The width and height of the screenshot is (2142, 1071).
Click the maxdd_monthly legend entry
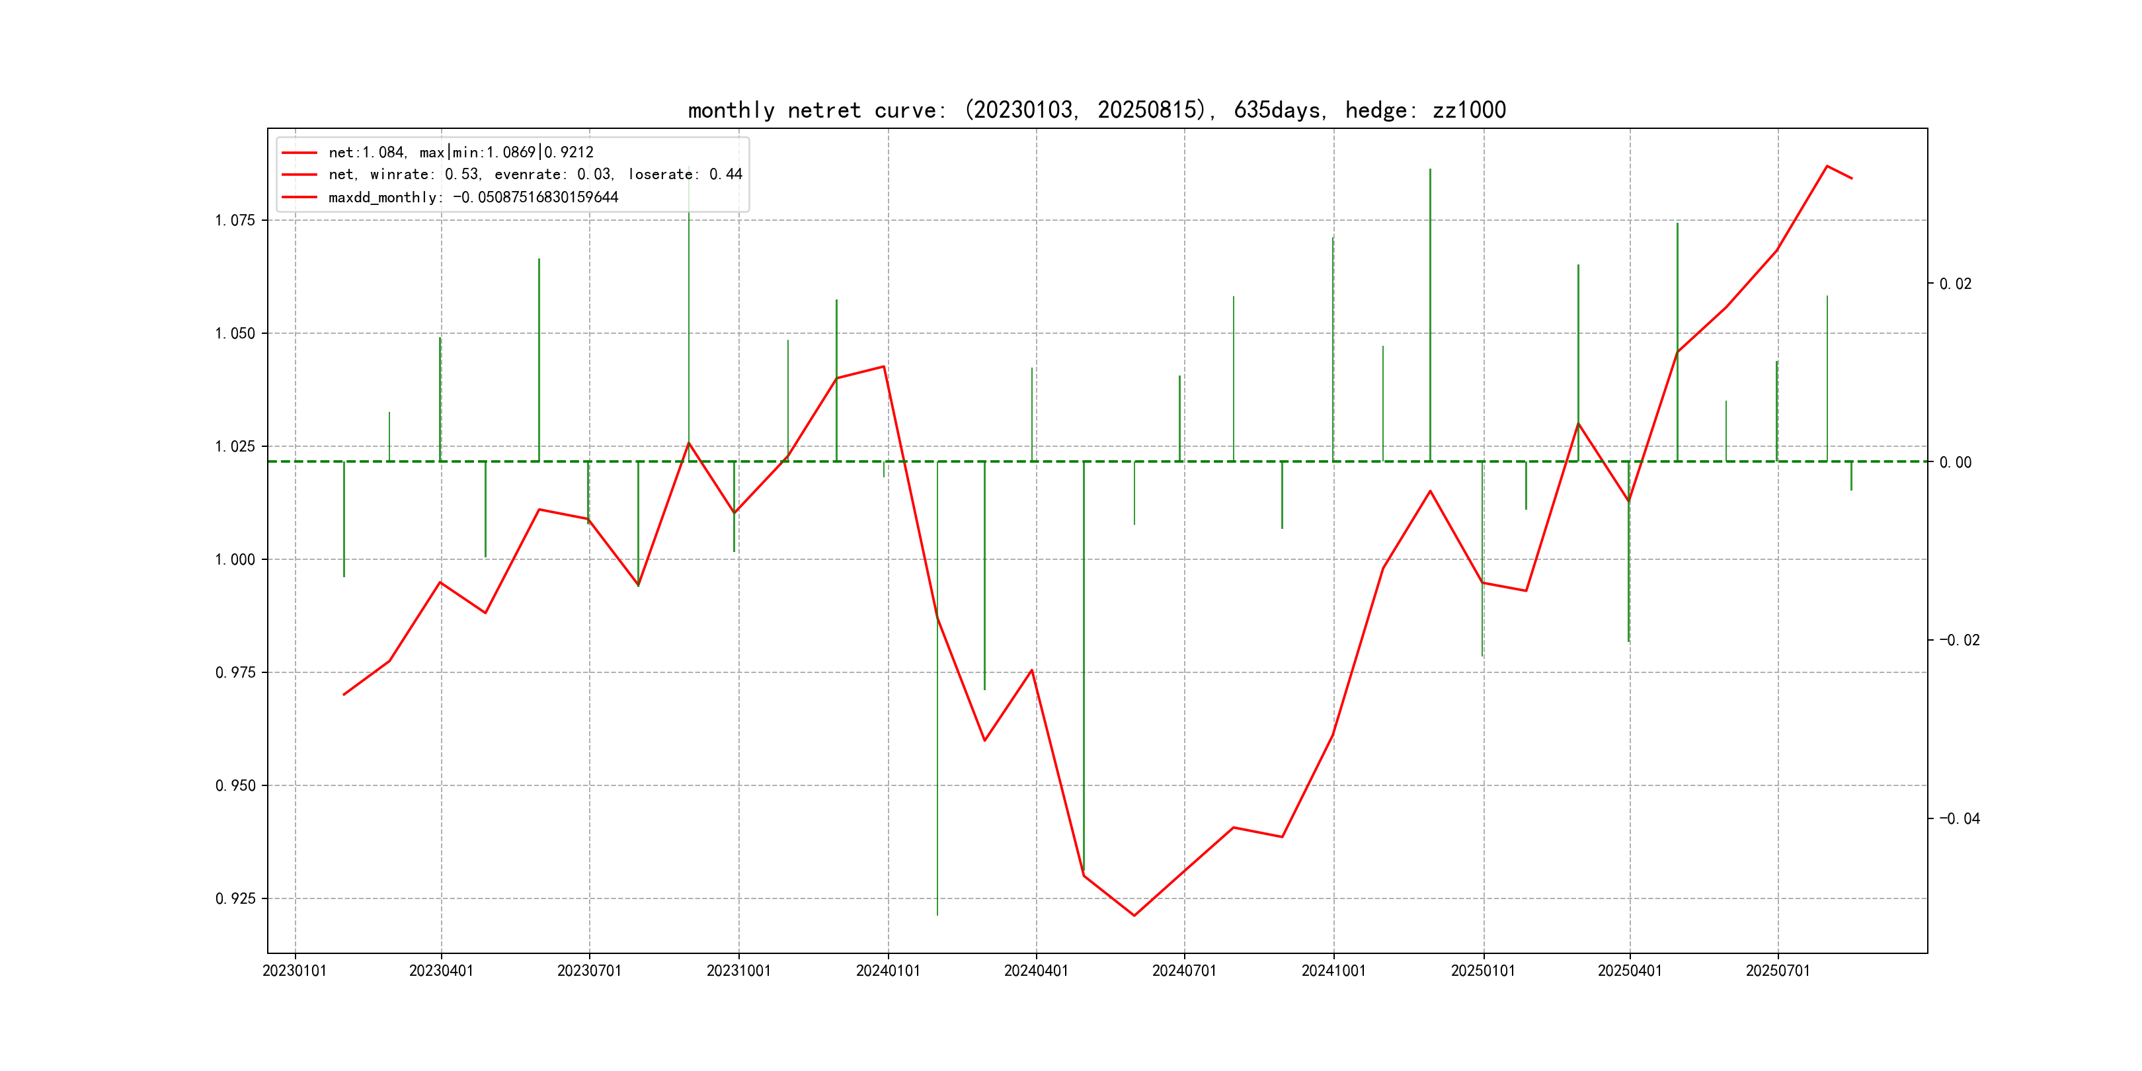(x=473, y=197)
